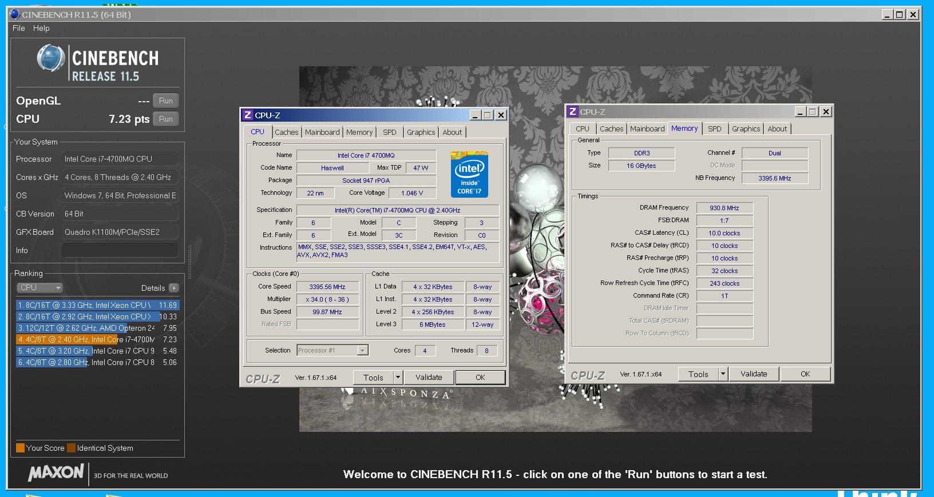
Task: Click the orange Your Score legend swatch
Action: [20, 448]
